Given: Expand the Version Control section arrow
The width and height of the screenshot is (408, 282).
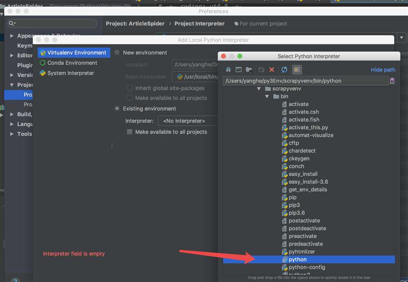Looking at the screenshot, I should tap(12, 75).
